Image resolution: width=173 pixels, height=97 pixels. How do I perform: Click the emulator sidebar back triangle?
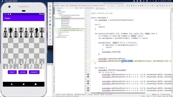50,32
